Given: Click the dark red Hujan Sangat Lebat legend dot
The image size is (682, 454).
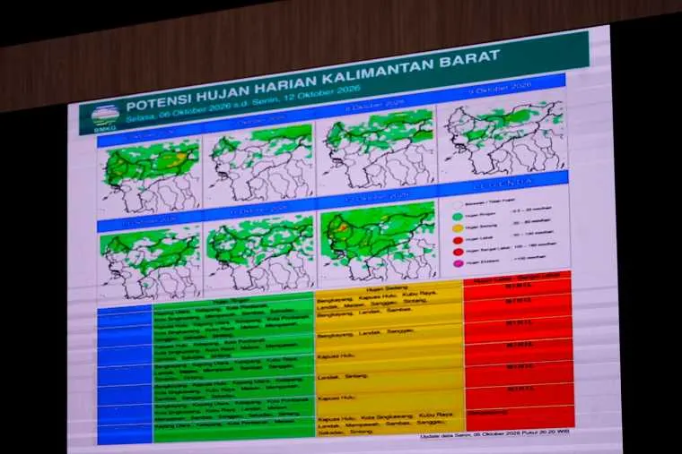Looking at the screenshot, I should (x=458, y=252).
